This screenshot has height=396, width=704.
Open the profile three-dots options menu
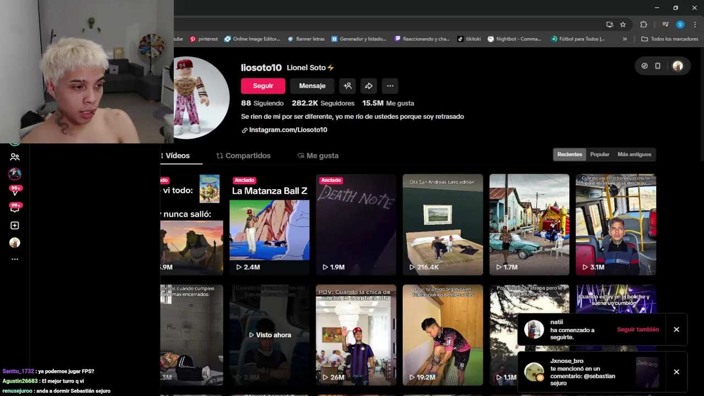[x=390, y=86]
